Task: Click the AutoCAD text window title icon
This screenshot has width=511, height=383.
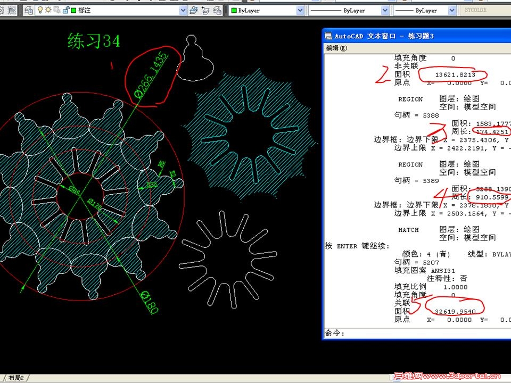Action: (x=328, y=36)
